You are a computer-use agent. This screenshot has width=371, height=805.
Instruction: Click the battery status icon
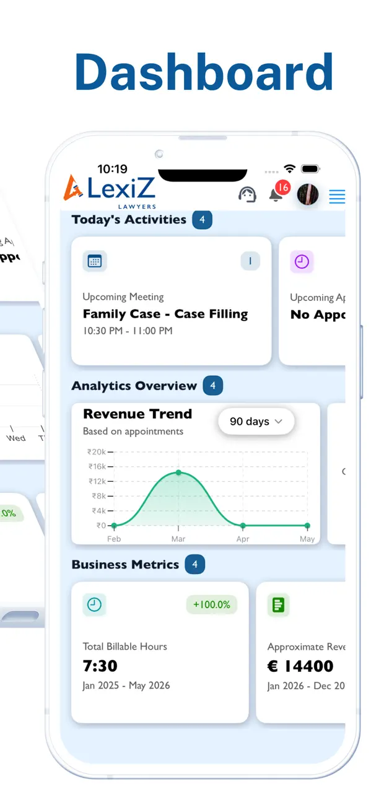click(310, 169)
